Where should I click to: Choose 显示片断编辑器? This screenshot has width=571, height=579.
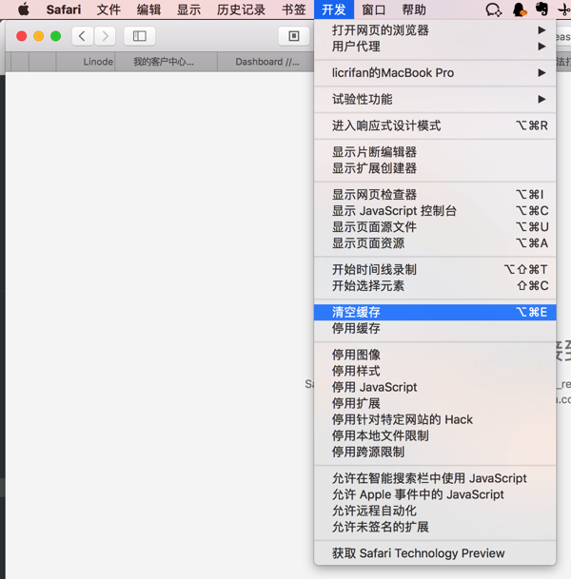point(435,152)
